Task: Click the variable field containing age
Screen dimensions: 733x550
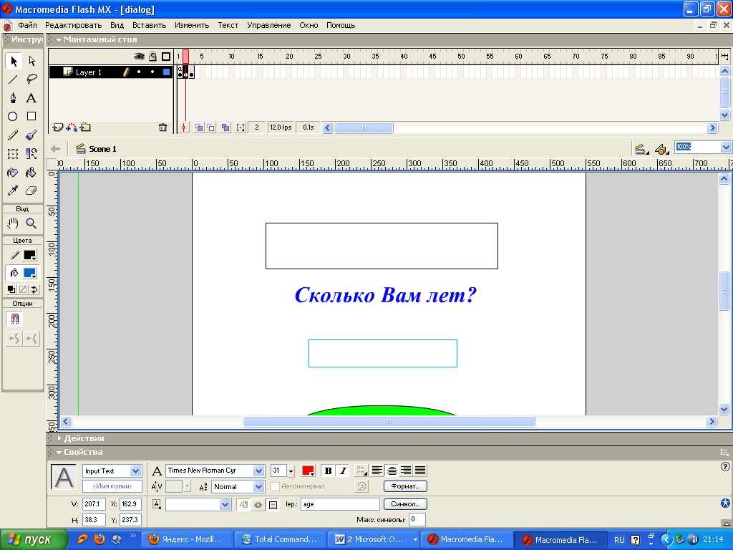Action: (339, 504)
